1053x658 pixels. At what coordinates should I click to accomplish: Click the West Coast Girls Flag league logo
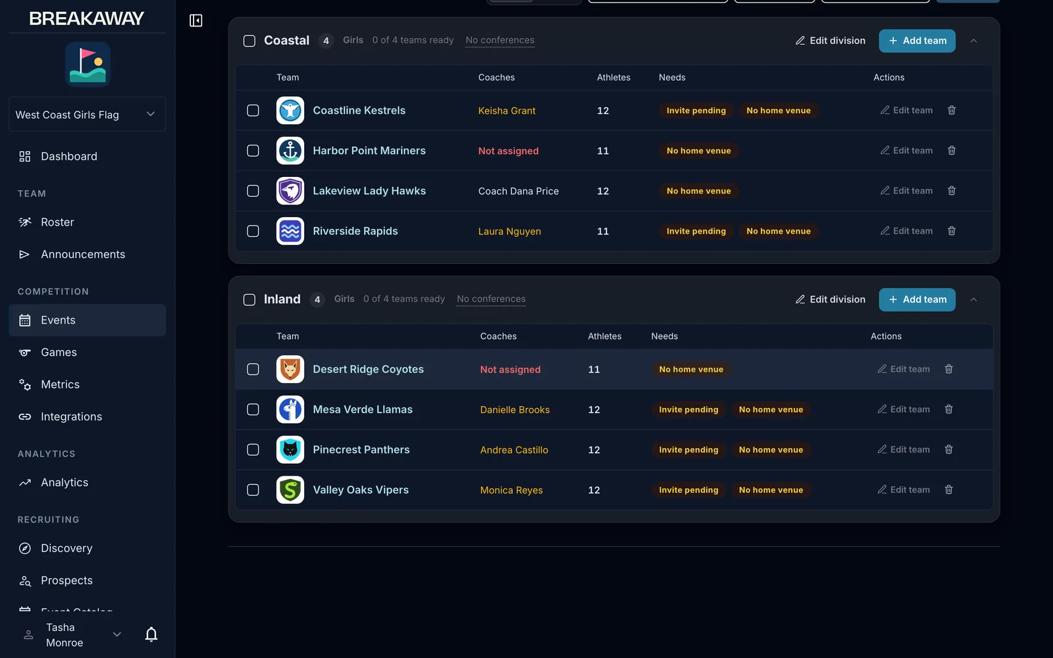tap(88, 64)
